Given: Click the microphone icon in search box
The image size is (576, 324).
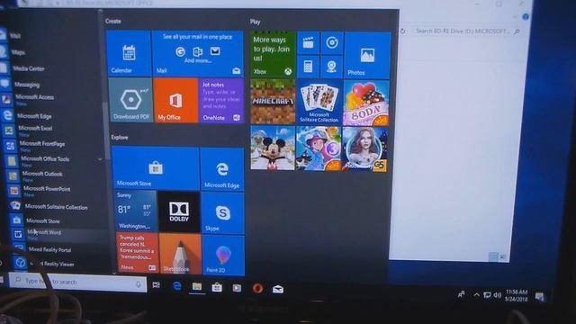Looking at the screenshot, I should 138,284.
